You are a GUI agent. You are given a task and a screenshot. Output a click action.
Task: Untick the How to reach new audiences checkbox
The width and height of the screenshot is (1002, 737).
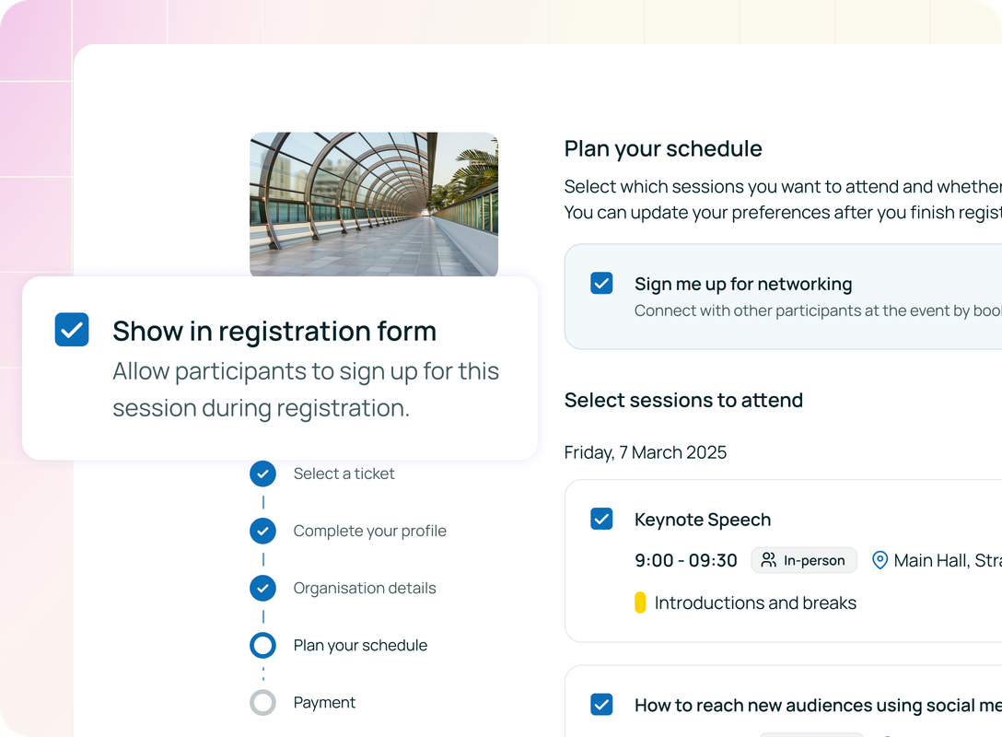click(601, 705)
